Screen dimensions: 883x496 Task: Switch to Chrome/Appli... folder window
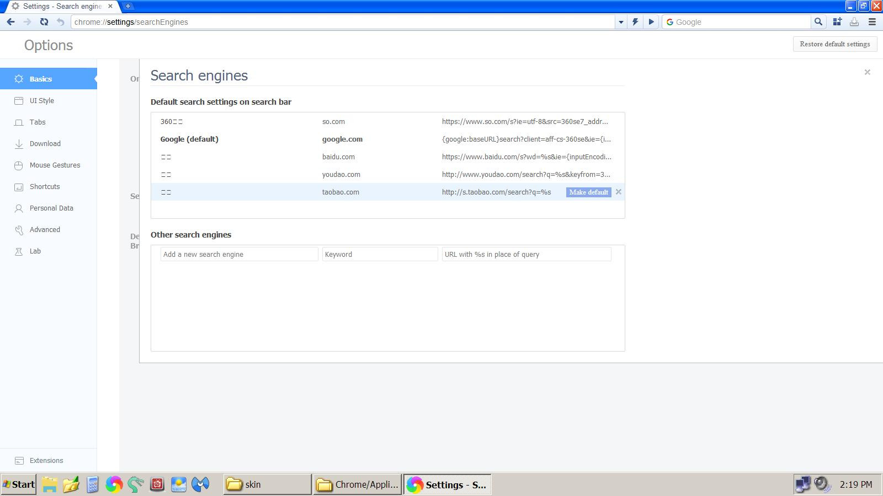click(357, 484)
